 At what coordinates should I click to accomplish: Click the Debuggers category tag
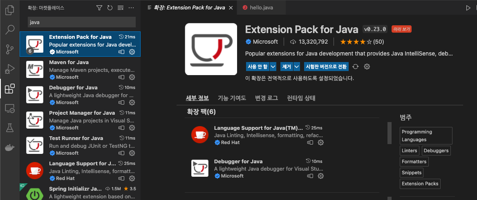436,151
